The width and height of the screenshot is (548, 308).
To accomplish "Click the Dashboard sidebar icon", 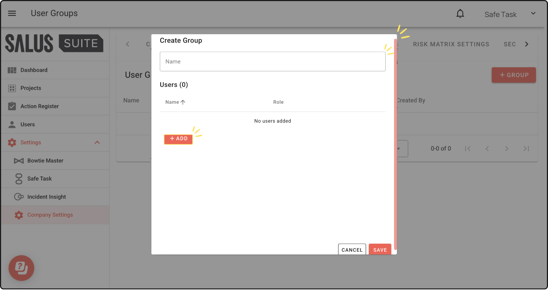I will click(12, 70).
